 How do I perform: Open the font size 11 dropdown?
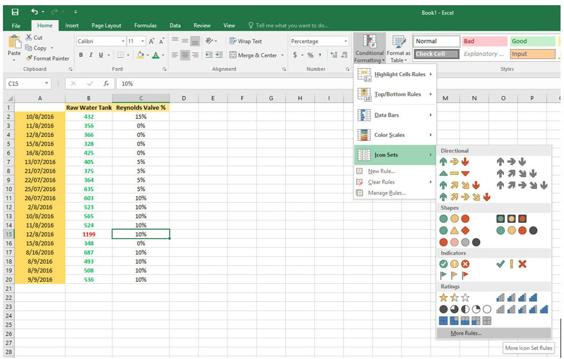point(142,42)
